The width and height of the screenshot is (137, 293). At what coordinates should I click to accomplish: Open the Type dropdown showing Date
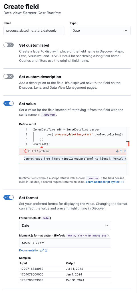(x=100, y=30)
